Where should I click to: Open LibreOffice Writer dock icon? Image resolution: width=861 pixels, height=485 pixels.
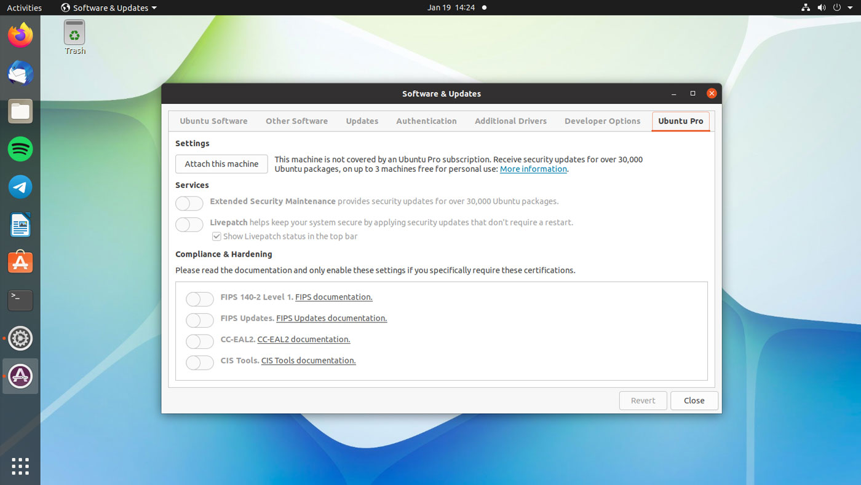pos(20,225)
